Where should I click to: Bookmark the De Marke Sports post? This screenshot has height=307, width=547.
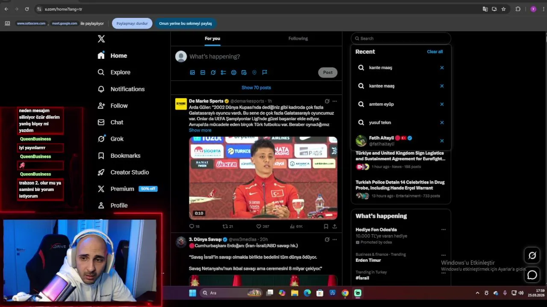(x=326, y=226)
